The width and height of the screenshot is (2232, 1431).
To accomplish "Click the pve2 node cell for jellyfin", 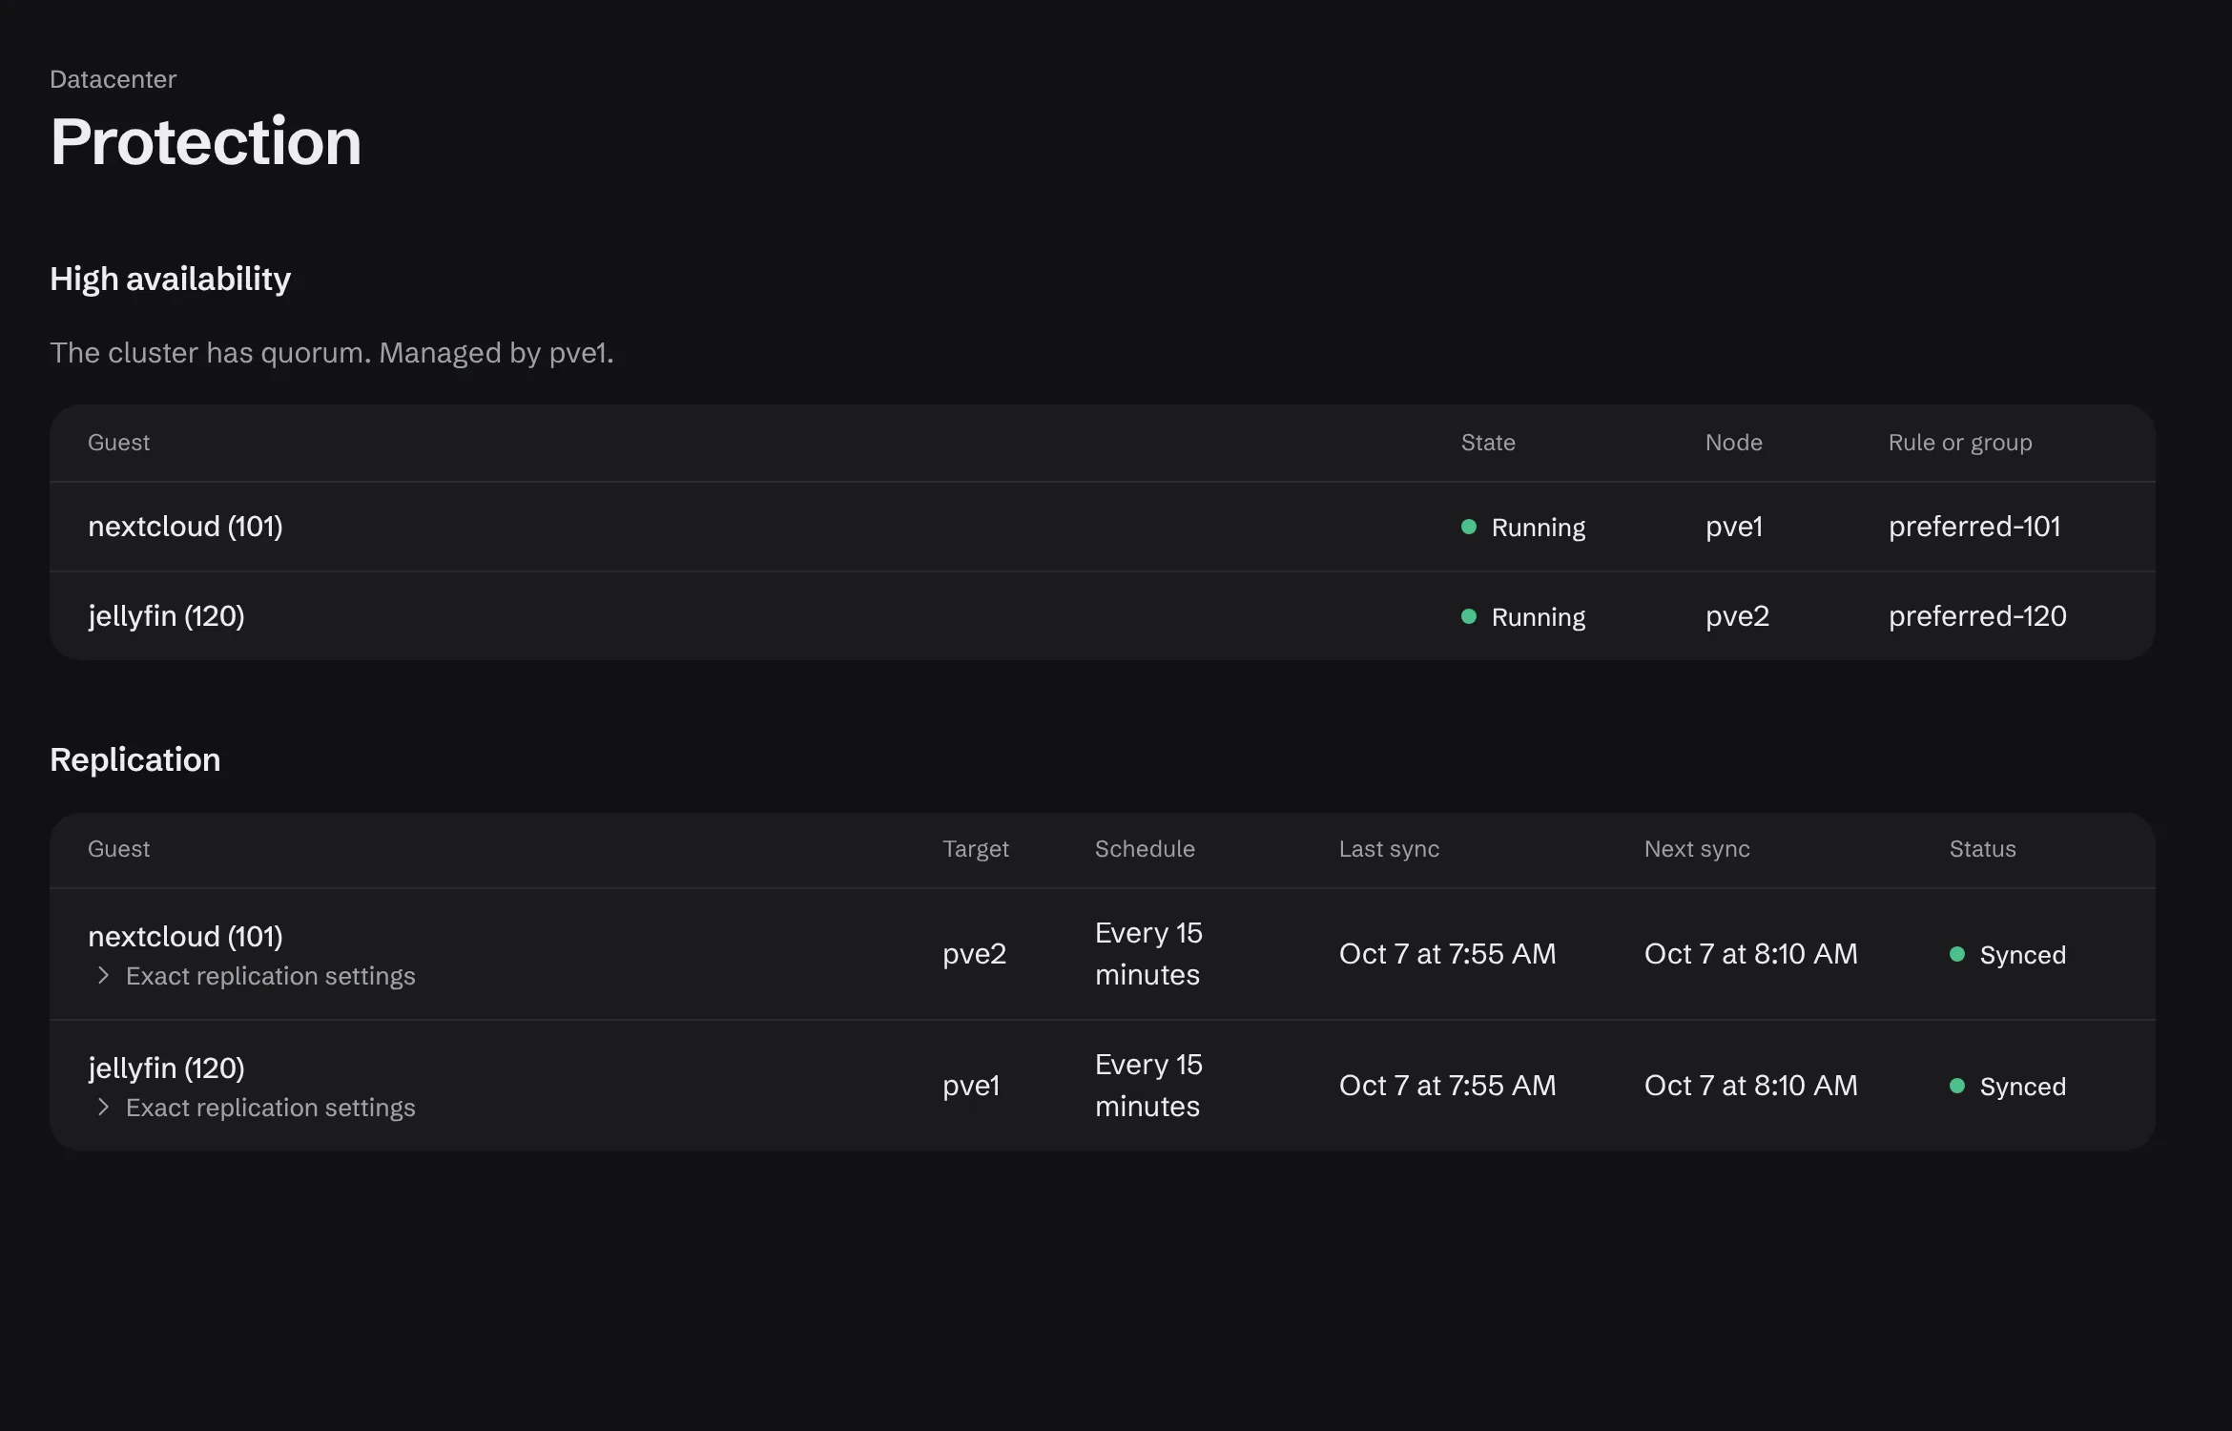I will tap(1737, 616).
